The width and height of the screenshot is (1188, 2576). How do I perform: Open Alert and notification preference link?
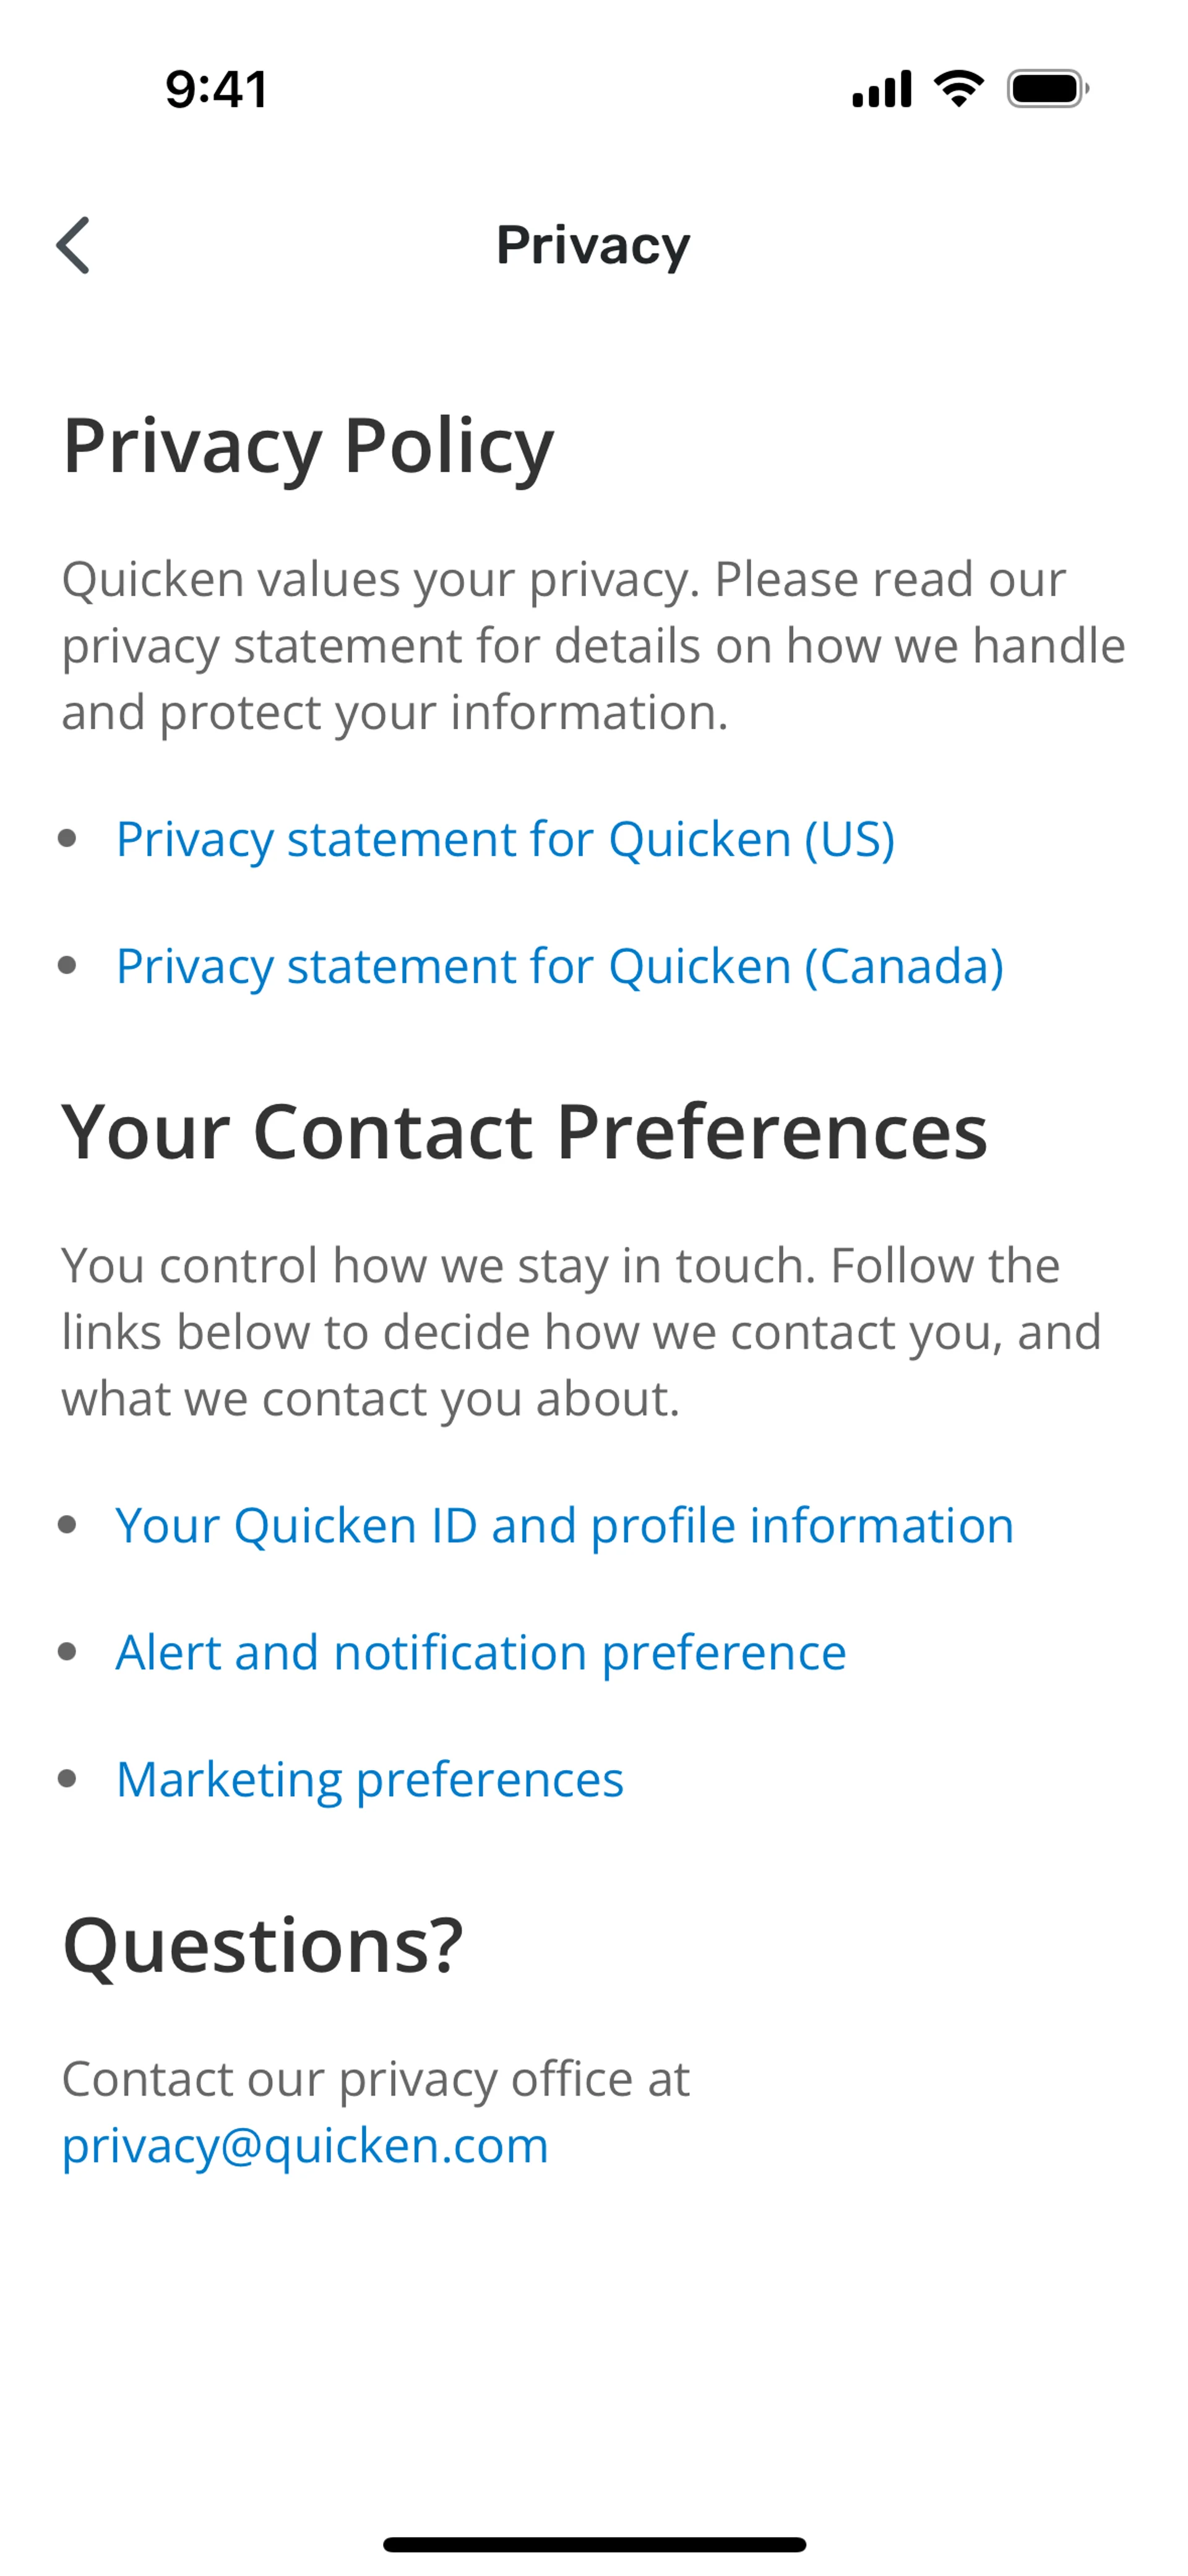[481, 1653]
